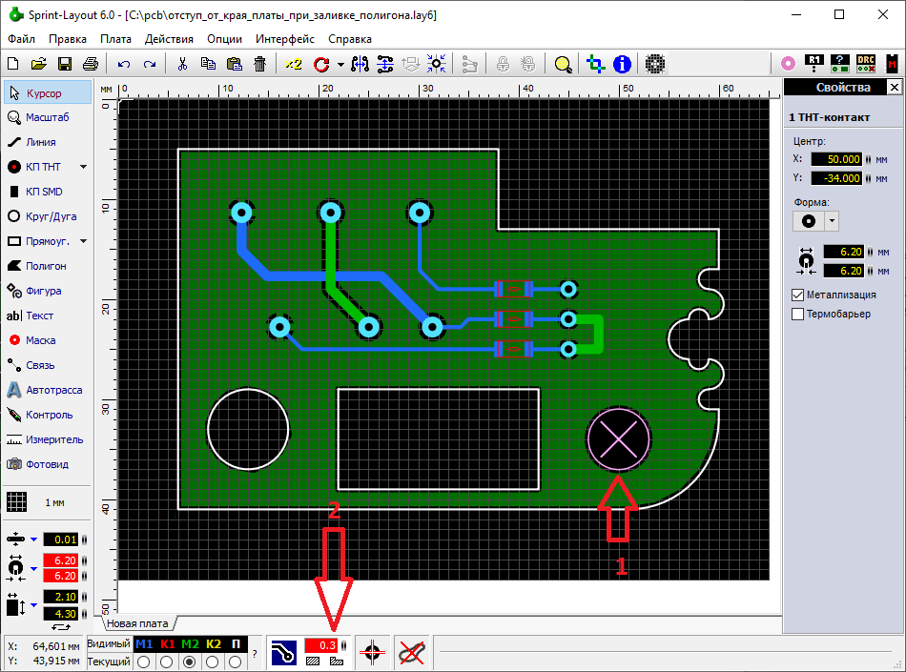Click the DRC check icon in toolbar
This screenshot has height=672, width=906.
pos(866,64)
